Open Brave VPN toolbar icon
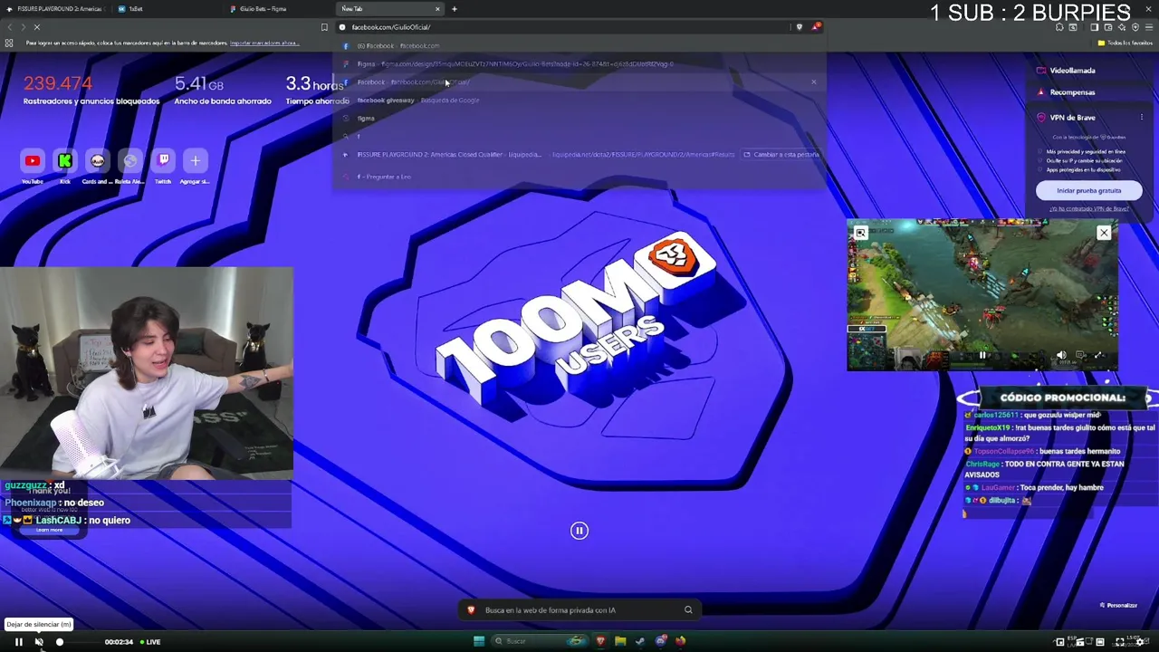This screenshot has height=652, width=1159. click(1135, 27)
